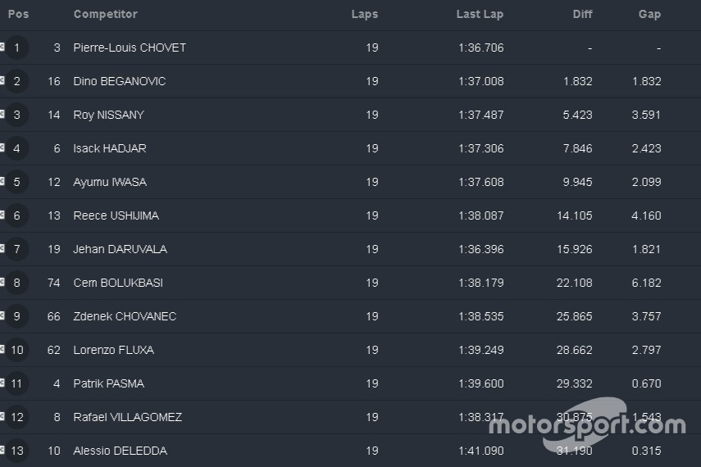Select Ayumu IWASA competitor name

click(110, 182)
